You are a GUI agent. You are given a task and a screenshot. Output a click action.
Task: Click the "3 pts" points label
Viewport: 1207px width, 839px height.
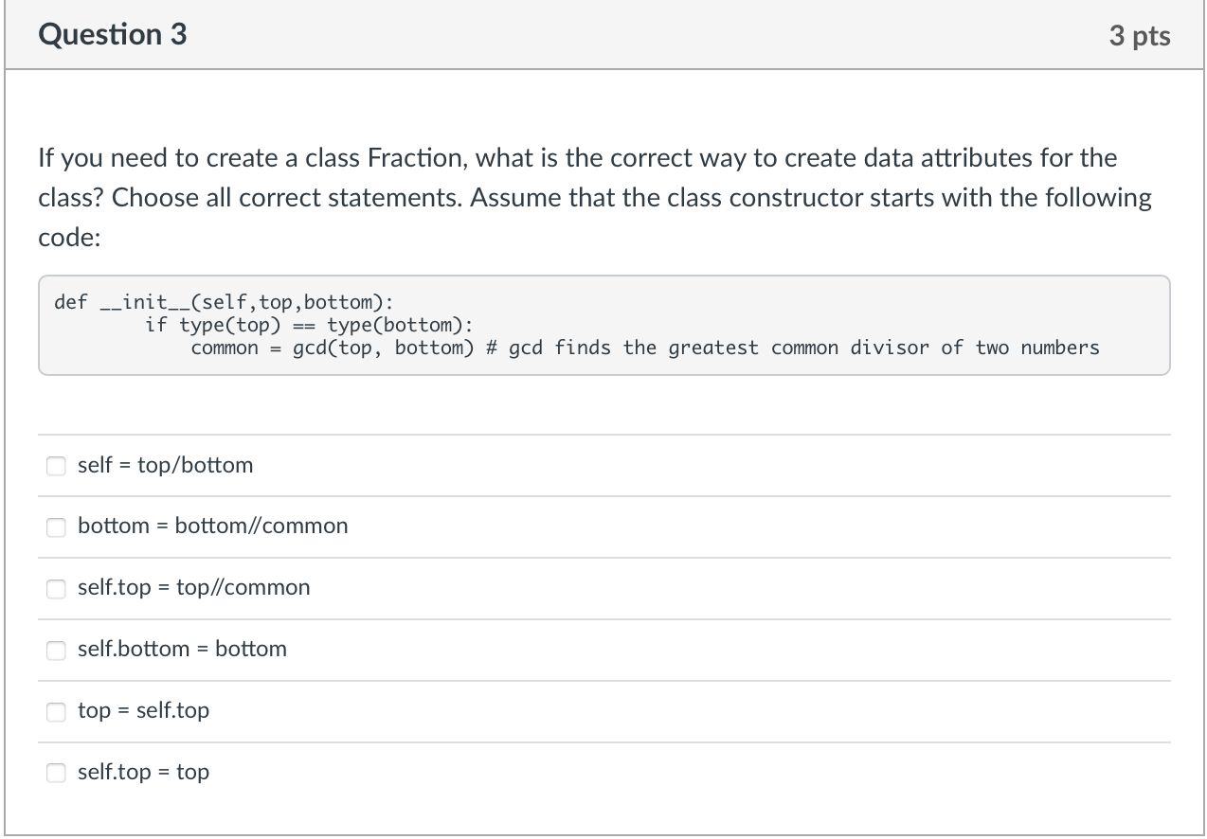(1139, 36)
